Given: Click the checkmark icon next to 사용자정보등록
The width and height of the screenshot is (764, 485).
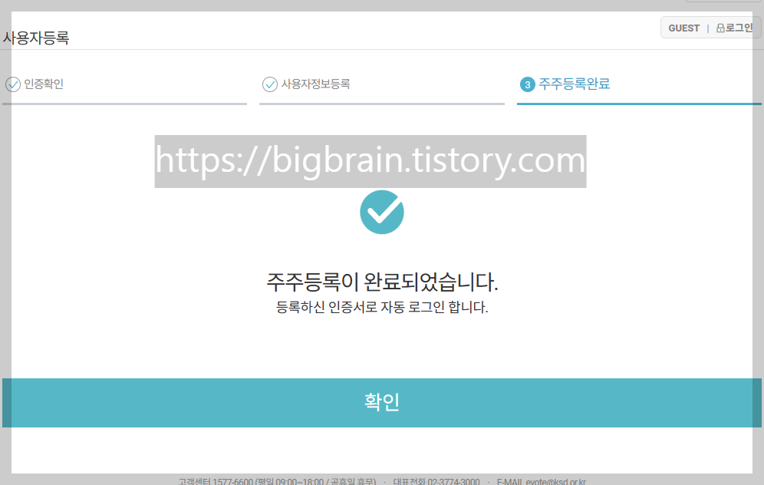Looking at the screenshot, I should (270, 84).
